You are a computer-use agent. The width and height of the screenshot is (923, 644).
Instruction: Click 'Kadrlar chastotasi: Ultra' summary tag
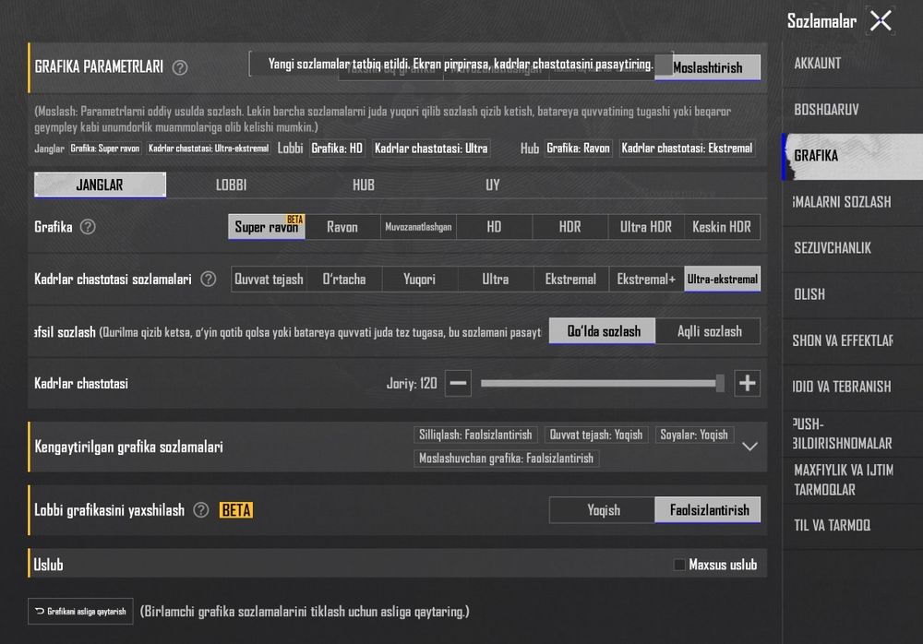click(431, 149)
